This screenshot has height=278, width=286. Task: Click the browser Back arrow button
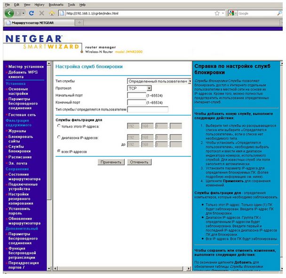tap(9, 13)
